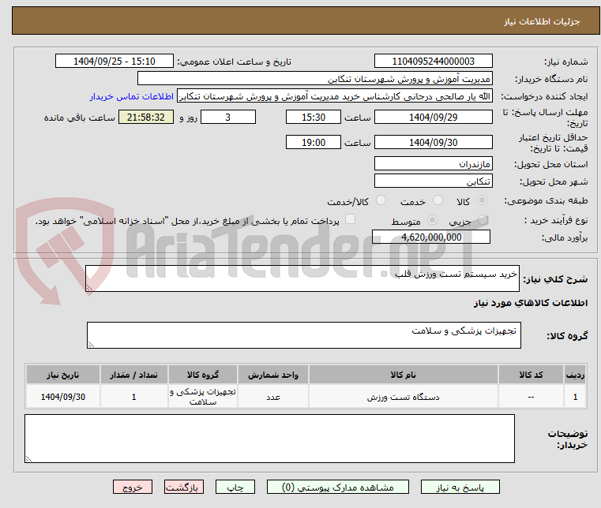Click the resize handle of شرح کلی نیاز box
The width and height of the screenshot is (601, 508).
pyautogui.click(x=89, y=288)
